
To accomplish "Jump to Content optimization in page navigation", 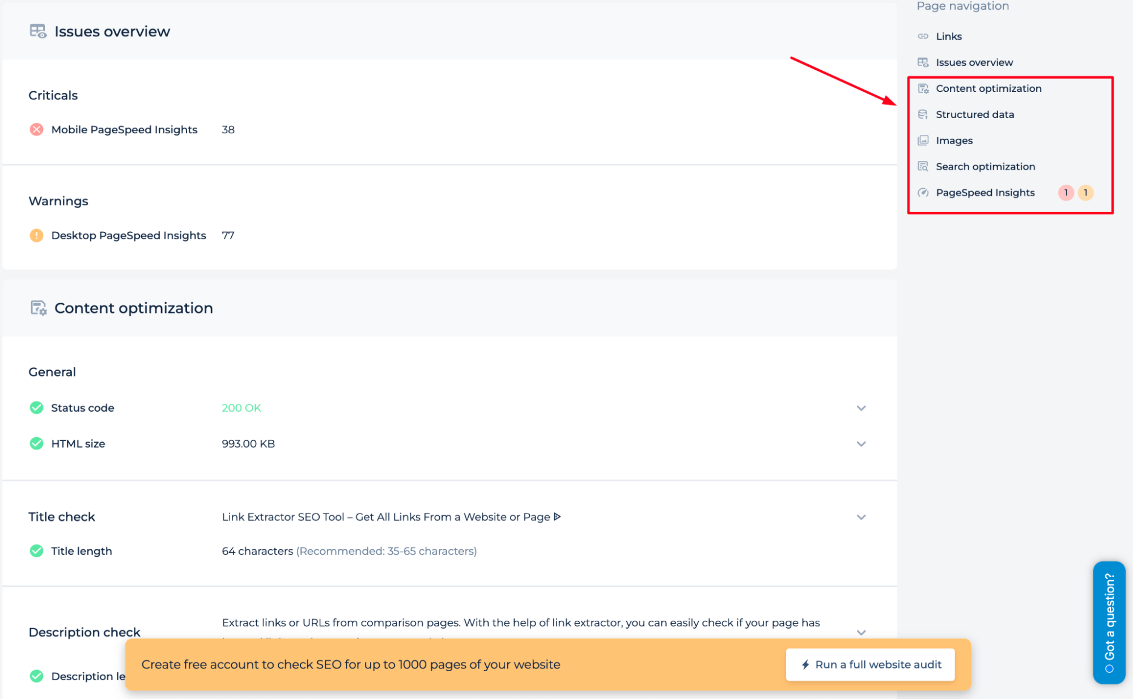I will pyautogui.click(x=988, y=88).
